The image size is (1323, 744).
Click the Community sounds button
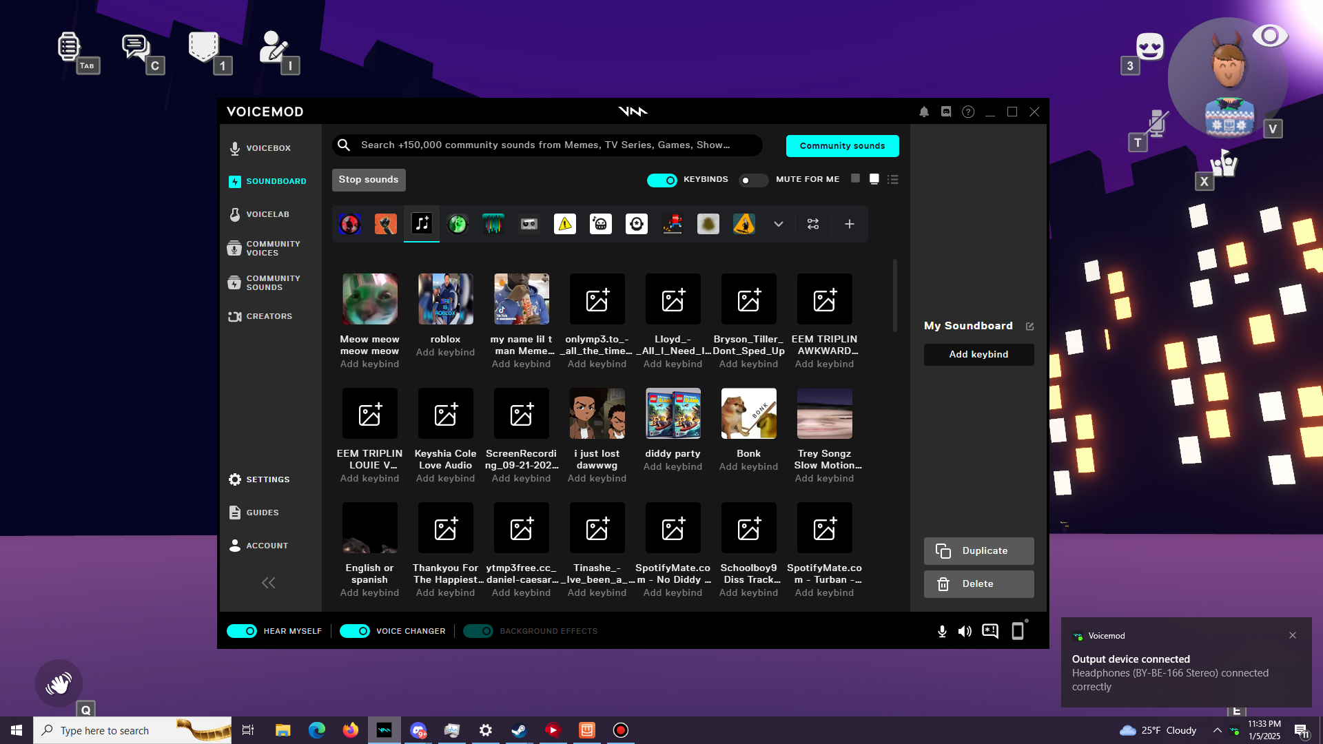tap(842, 146)
